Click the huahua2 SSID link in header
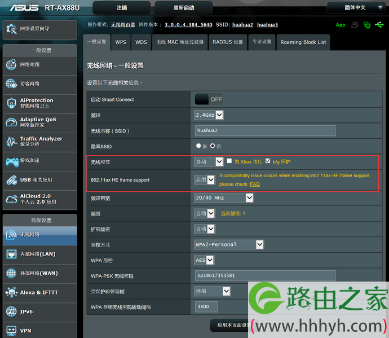389x338 pixels. click(242, 25)
